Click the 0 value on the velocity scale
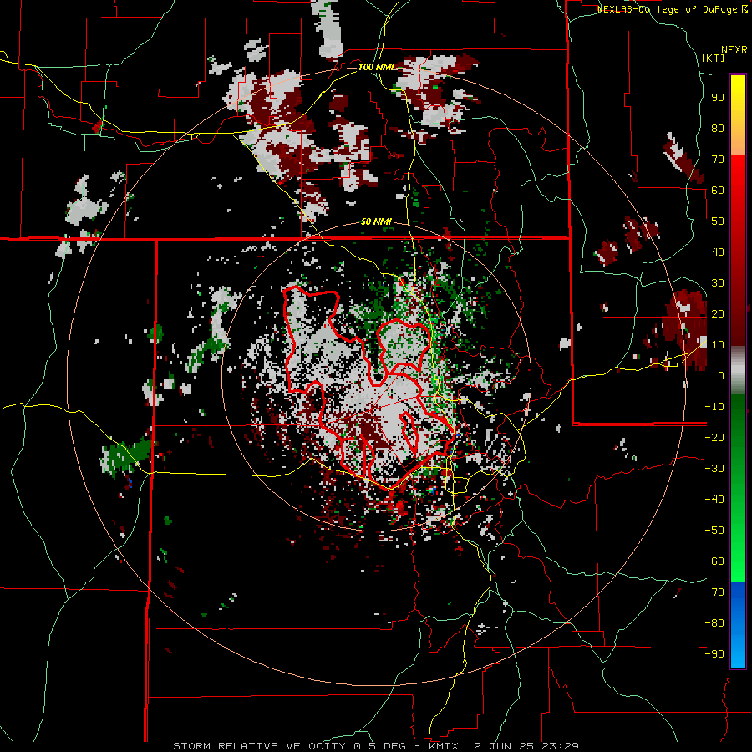The height and width of the screenshot is (752, 752). (x=721, y=375)
